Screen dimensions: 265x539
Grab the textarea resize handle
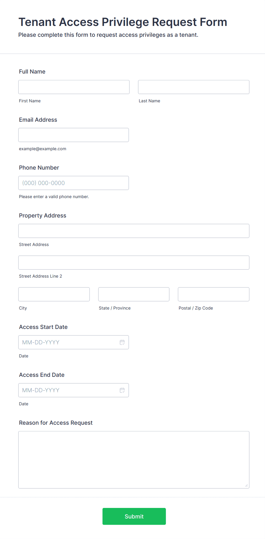[246, 485]
